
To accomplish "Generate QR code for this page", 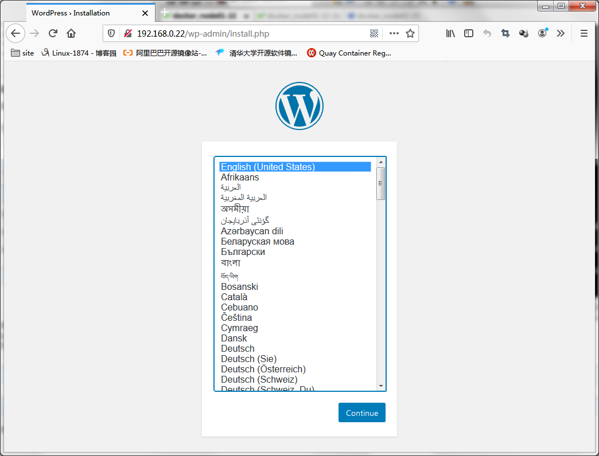I will click(374, 34).
